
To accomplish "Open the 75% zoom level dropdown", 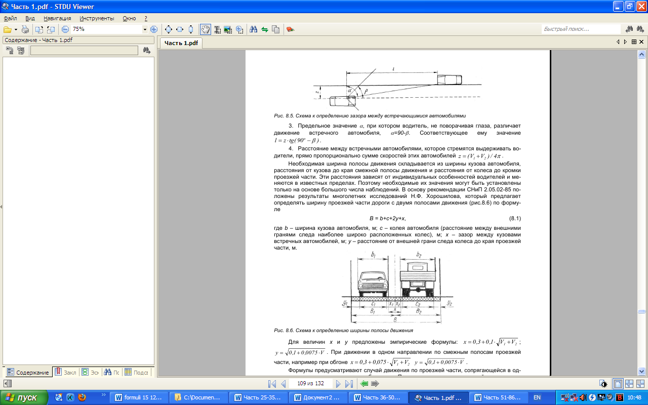I will (x=145, y=29).
